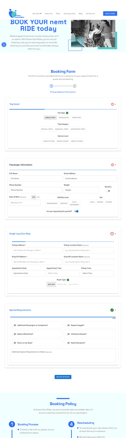The width and height of the screenshot is (126, 438).
Task: Click the Route Type green check icon
Action: click(68, 280)
